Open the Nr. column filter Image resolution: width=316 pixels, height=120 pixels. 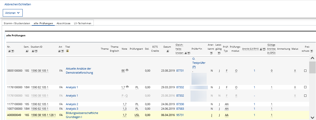13,51
